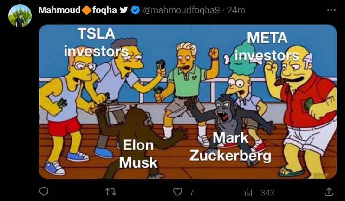Viewport: 345px width, 201px height.
Task: Click the like count of 7
Action: pos(192,193)
